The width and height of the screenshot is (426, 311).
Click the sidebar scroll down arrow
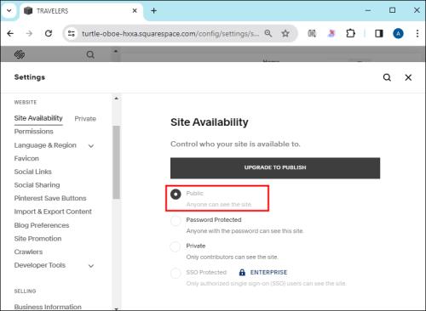click(116, 308)
